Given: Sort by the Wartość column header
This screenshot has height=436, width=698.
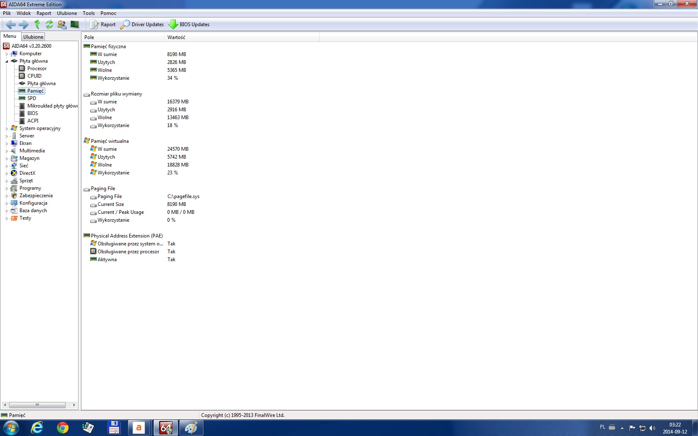Looking at the screenshot, I should [x=242, y=37].
